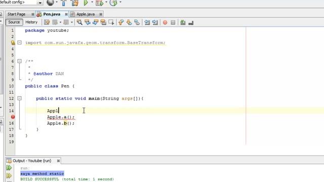Click the Shift Line Left icon
The height and width of the screenshot is (182, 324).
tap(147, 22)
